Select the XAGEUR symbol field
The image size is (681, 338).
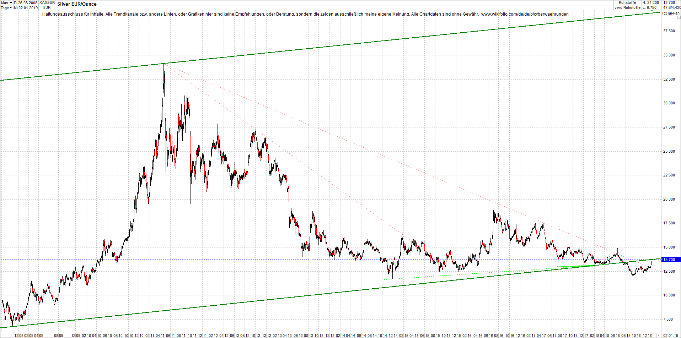(47, 3)
